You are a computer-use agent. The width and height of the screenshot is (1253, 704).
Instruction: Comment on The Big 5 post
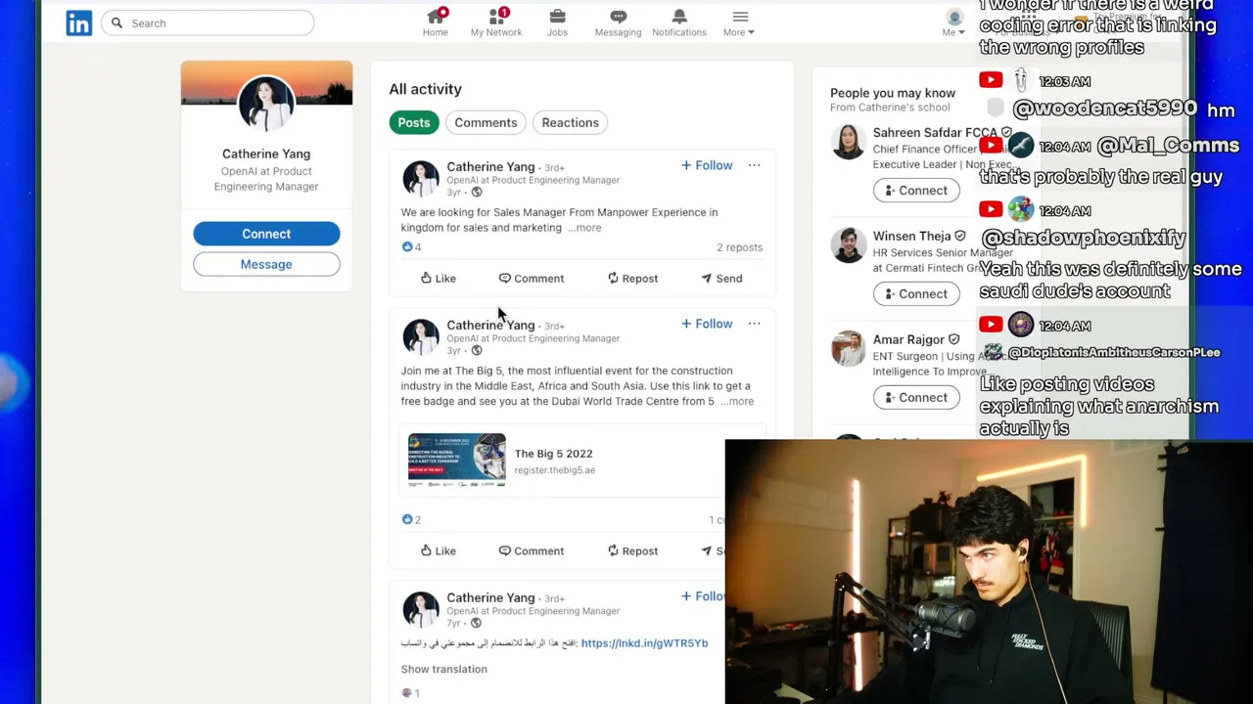pyautogui.click(x=532, y=551)
